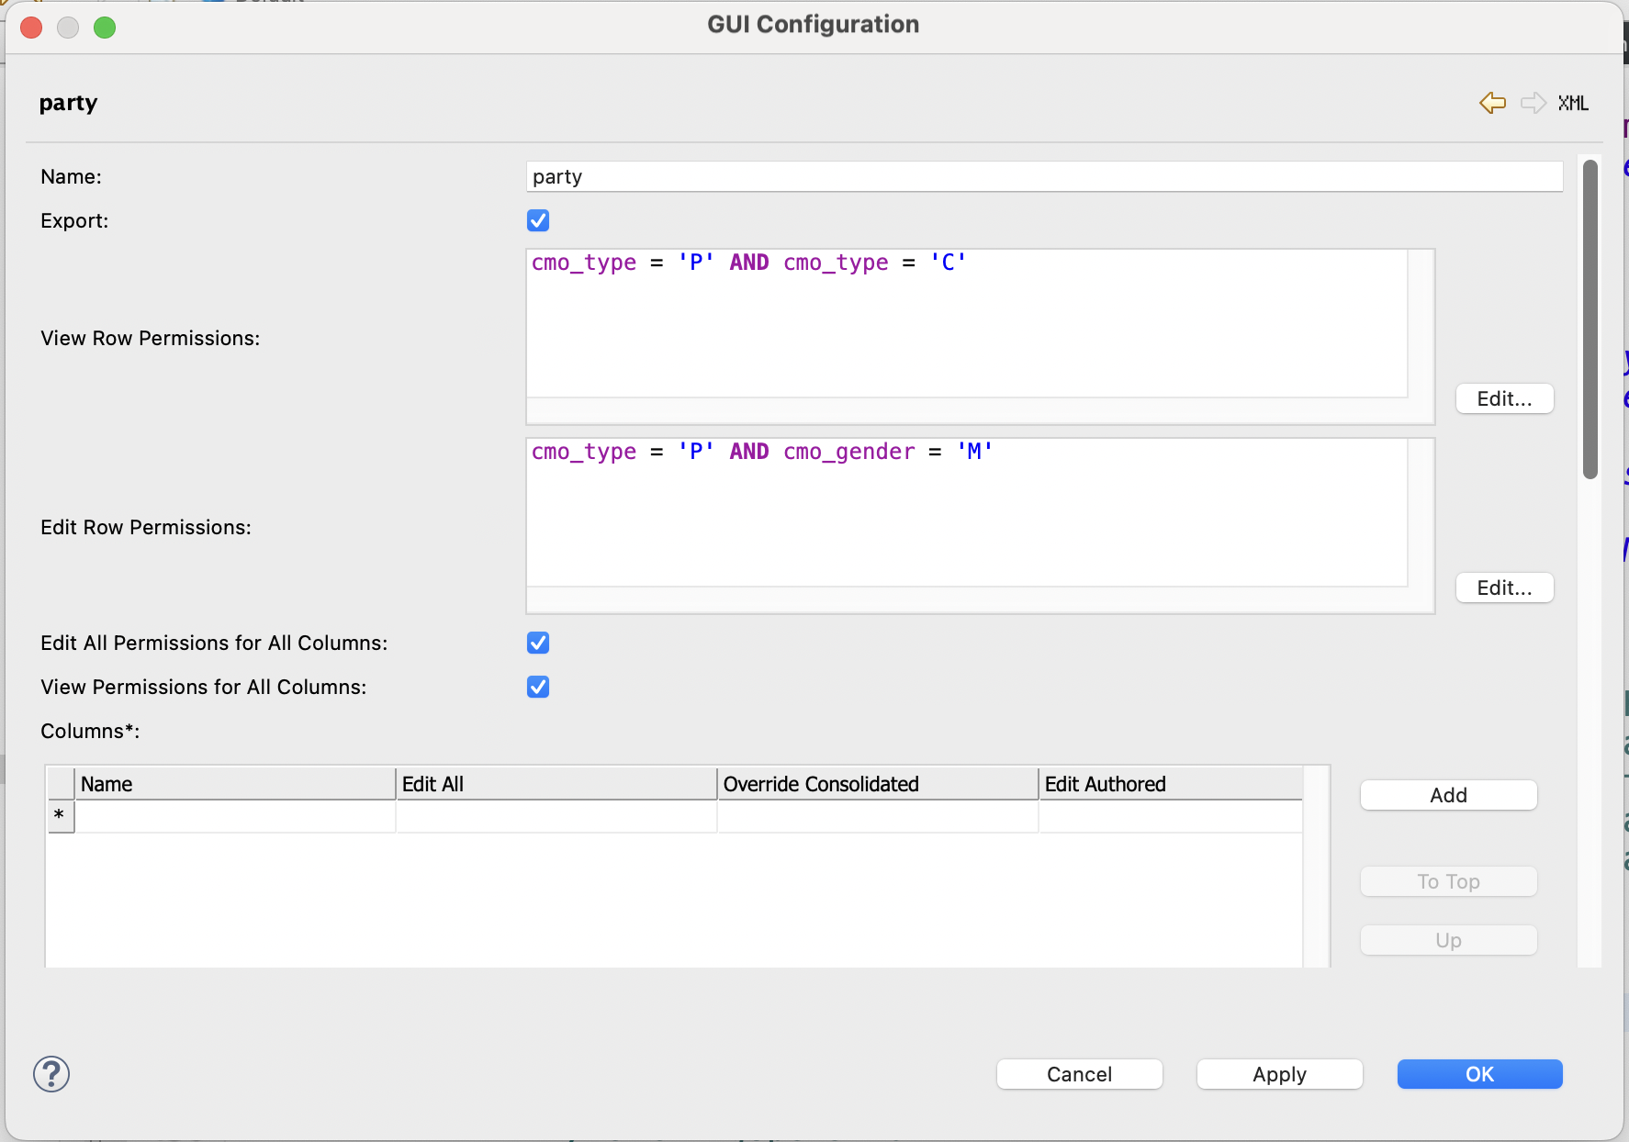The width and height of the screenshot is (1629, 1142).
Task: Click Cancel to discard changes
Action: 1079,1074
